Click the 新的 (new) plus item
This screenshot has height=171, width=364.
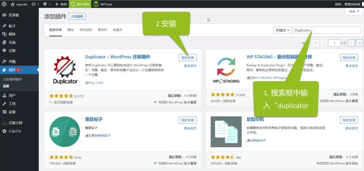click(61, 4)
